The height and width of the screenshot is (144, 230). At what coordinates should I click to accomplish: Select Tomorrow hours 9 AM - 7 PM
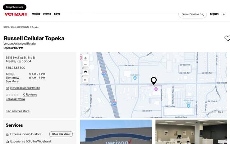point(37,78)
